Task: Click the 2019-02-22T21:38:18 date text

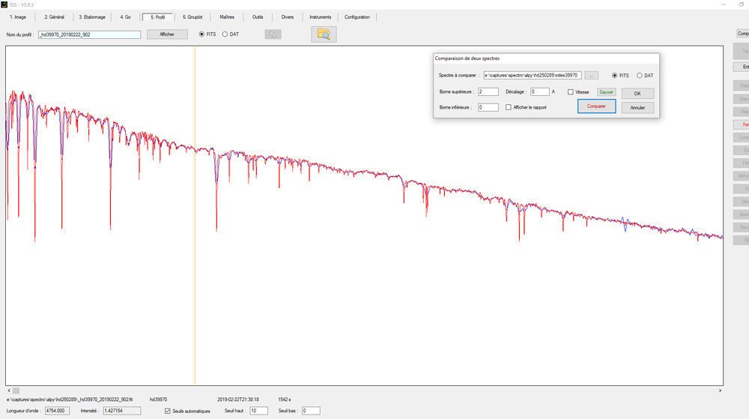Action: coord(238,400)
